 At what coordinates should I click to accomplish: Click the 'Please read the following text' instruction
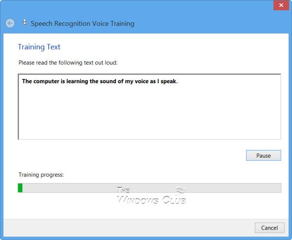[x=68, y=63]
